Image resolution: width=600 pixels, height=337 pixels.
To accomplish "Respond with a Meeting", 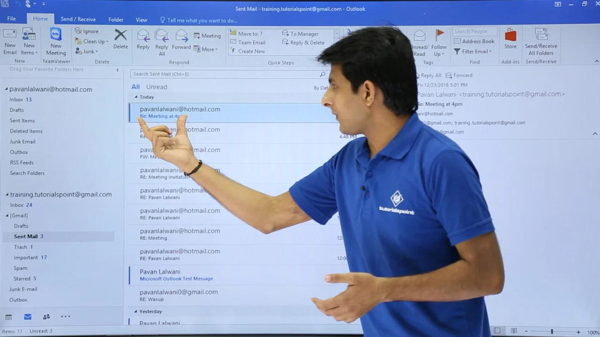I will point(207,36).
